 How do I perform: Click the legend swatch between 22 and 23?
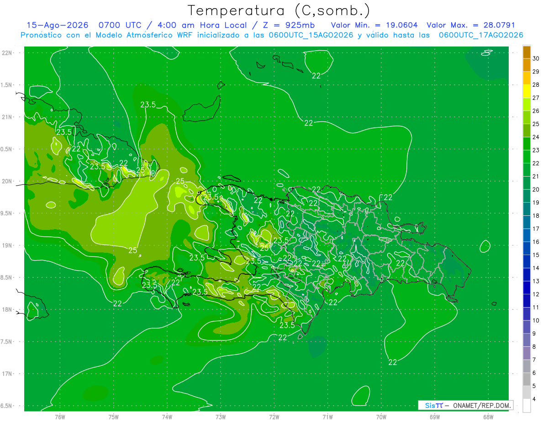pyautogui.click(x=527, y=157)
